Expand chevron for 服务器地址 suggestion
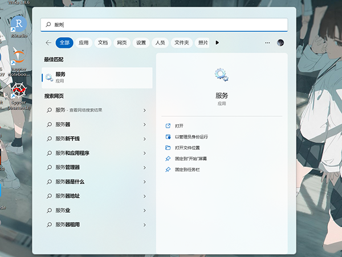This screenshot has width=342, height=257. coord(144,196)
